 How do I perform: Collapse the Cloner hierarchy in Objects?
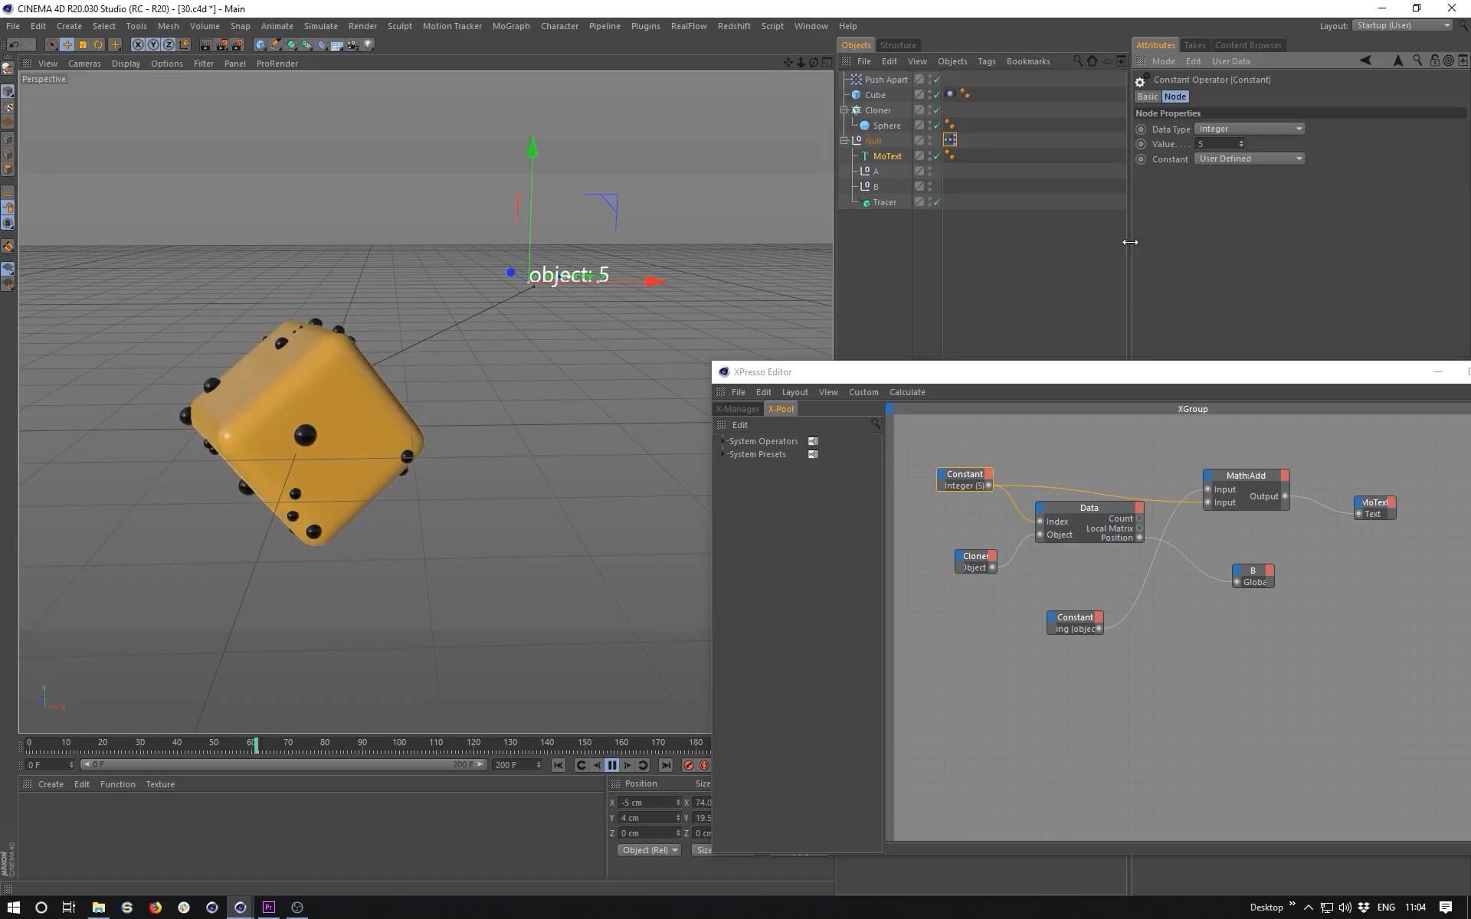point(844,110)
